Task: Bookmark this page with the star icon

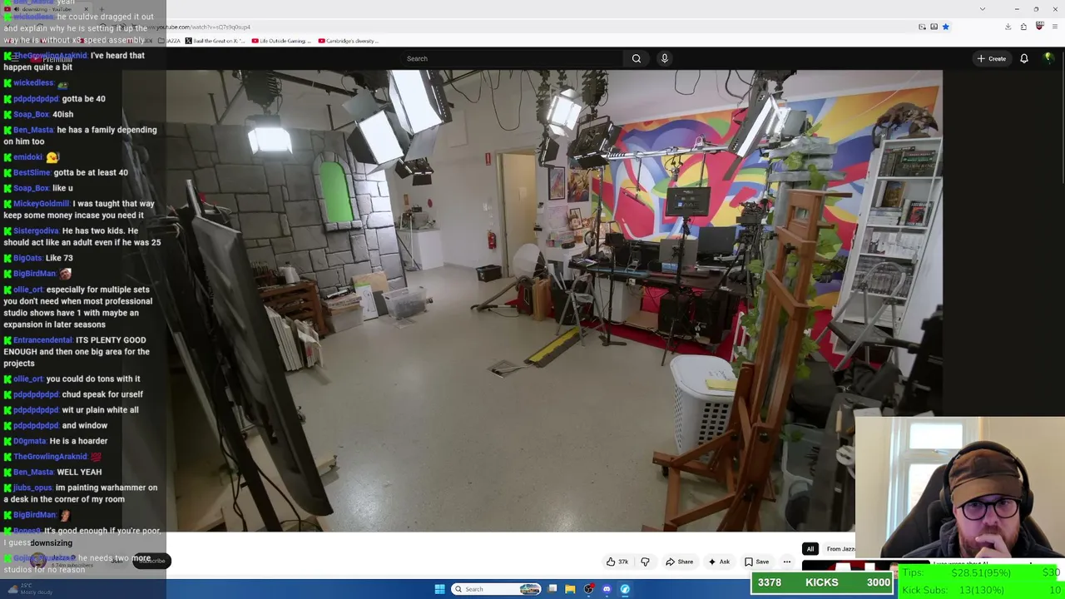Action: 945,27
